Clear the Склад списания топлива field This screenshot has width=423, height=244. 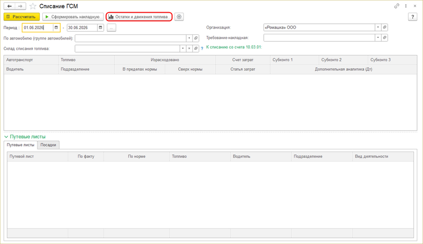point(189,49)
